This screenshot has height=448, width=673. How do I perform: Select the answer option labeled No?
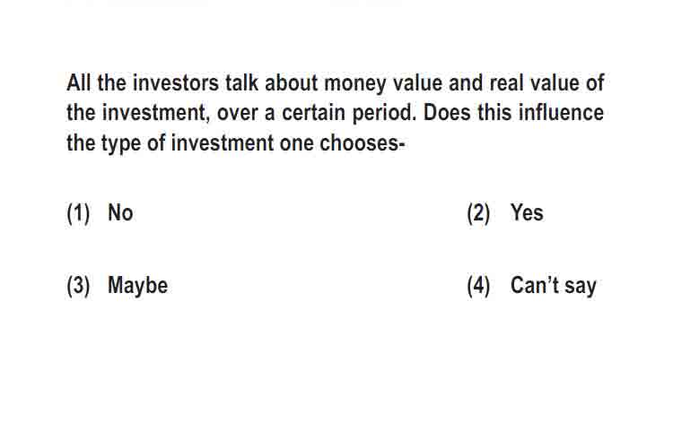tap(120, 212)
